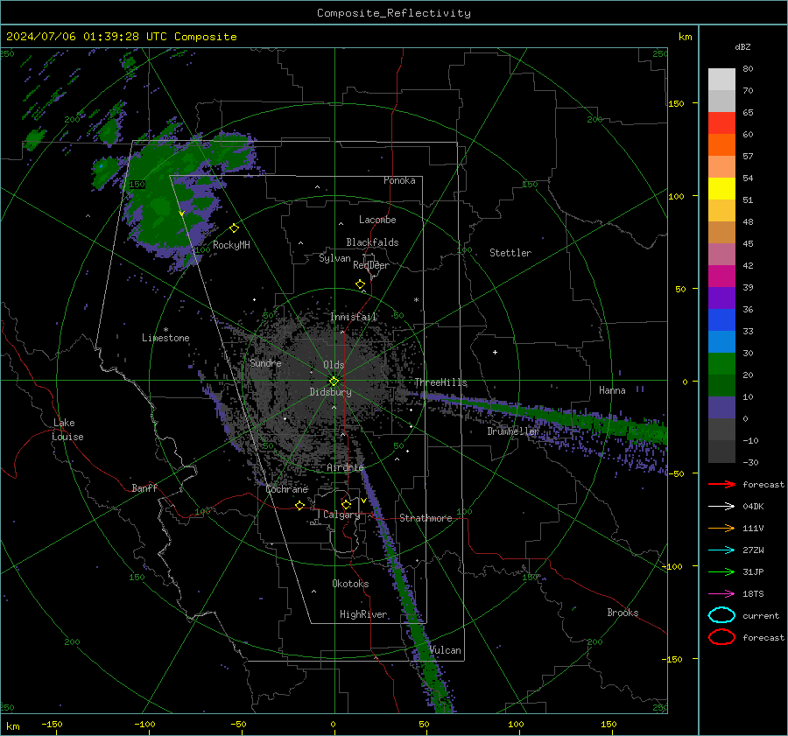Click the Sylvan map label
The height and width of the screenshot is (736, 788).
(334, 258)
